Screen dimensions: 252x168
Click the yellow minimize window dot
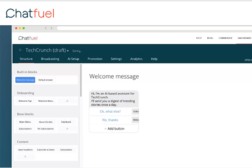click(x=20, y=28)
